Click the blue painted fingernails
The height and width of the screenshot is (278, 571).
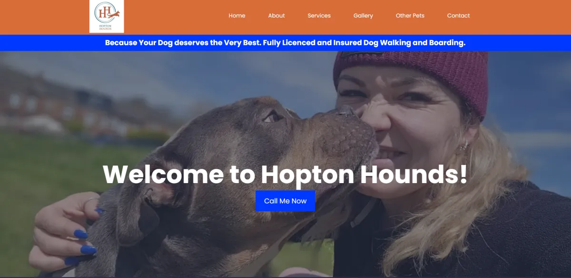(x=82, y=241)
